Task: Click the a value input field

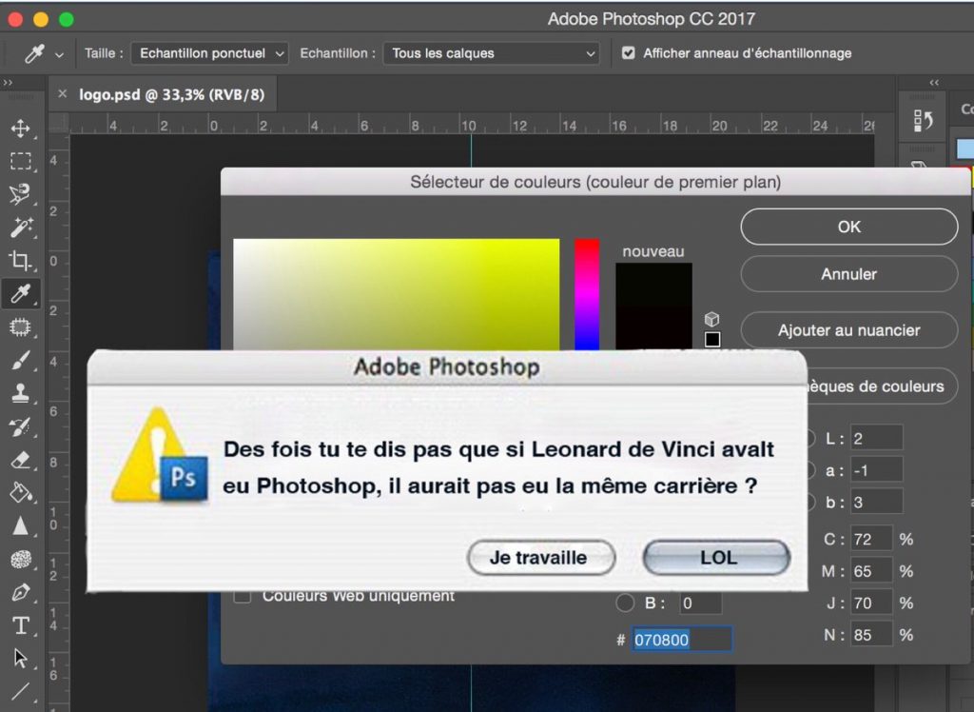Action: click(876, 470)
